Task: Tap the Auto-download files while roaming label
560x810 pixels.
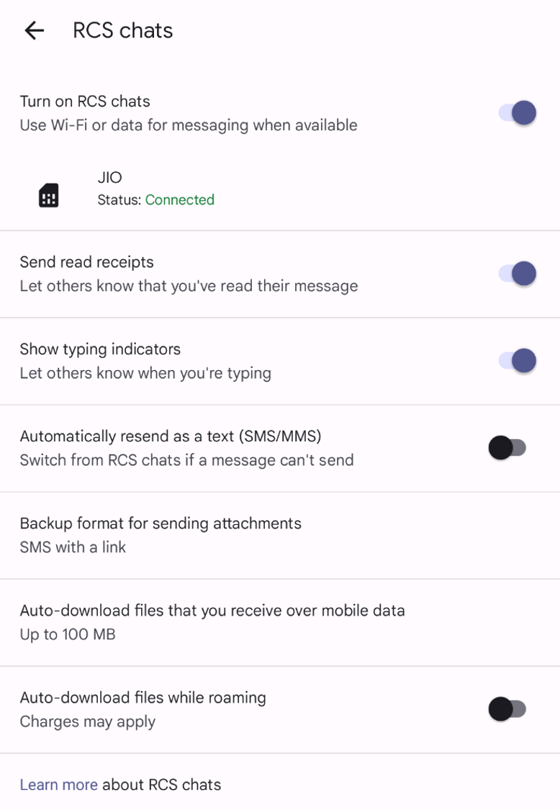Action: 143,698
